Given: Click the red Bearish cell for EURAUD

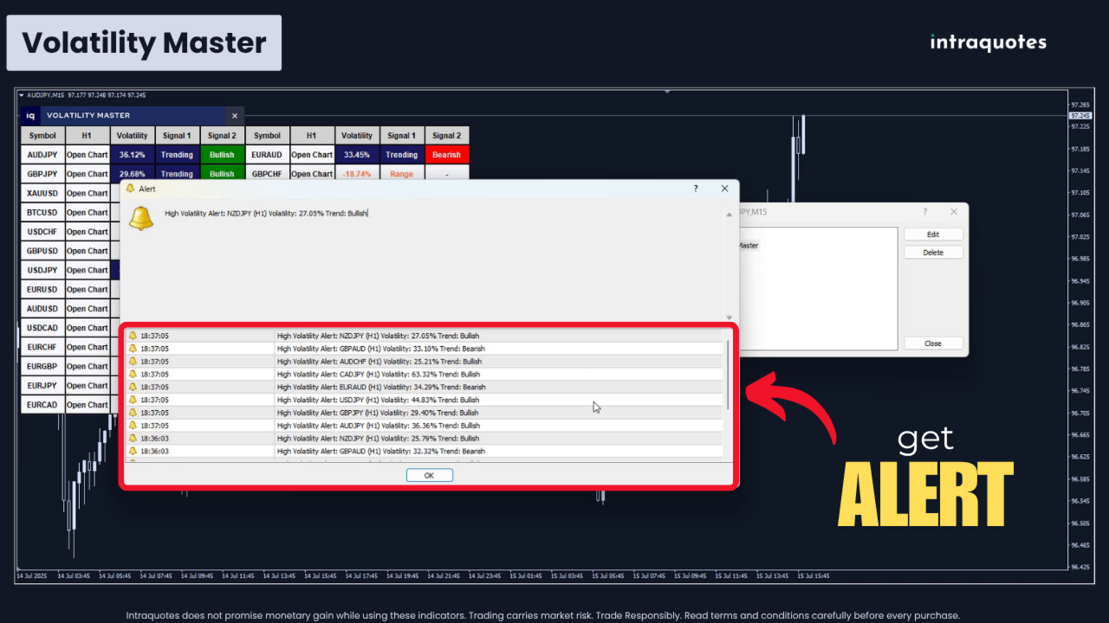Looking at the screenshot, I should point(447,155).
